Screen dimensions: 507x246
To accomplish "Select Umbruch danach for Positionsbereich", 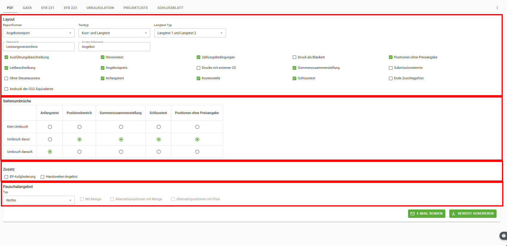I will 80,152.
